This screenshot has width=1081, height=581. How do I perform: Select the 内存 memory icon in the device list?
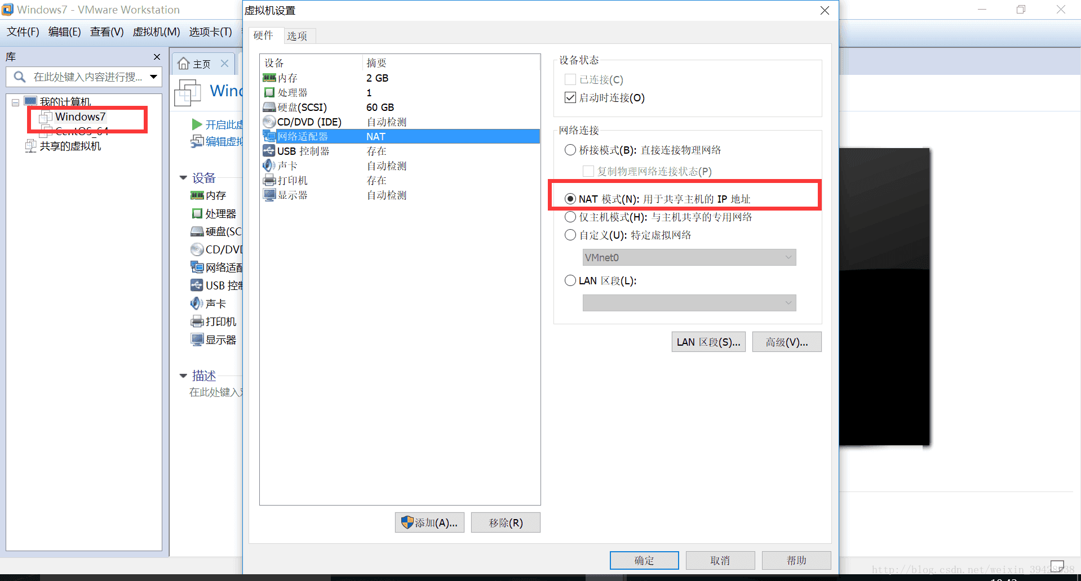pos(269,78)
